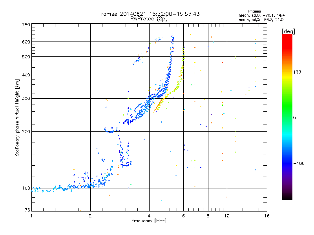Click the '16' frequency axis label
This screenshot has width=314, height=235.
pos(267,216)
